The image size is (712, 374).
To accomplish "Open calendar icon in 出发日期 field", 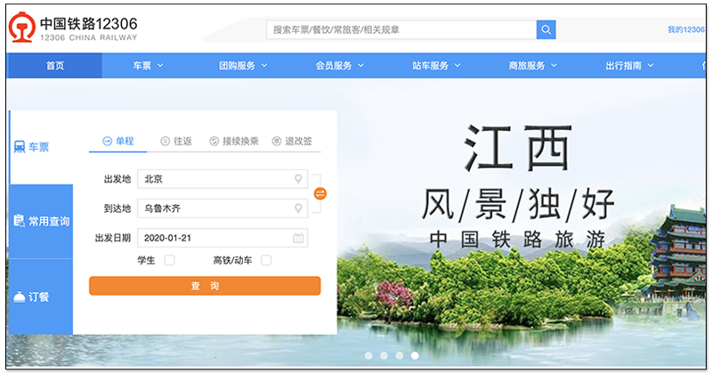I will pyautogui.click(x=298, y=238).
